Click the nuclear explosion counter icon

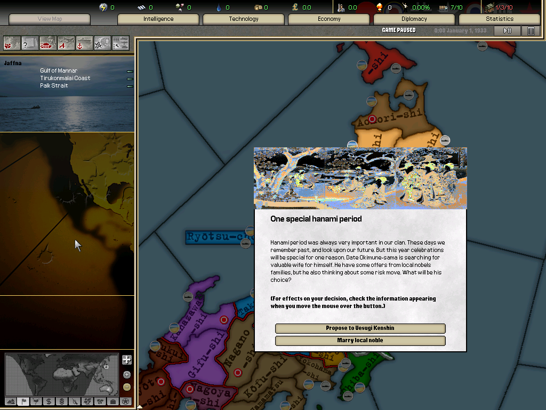[380, 7]
